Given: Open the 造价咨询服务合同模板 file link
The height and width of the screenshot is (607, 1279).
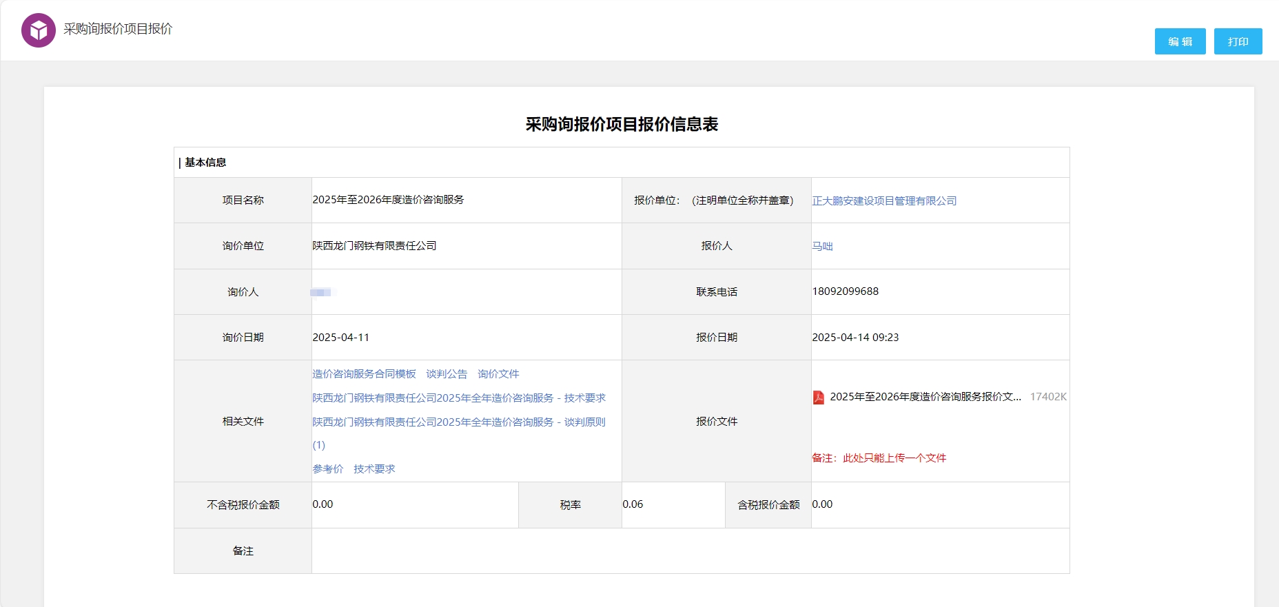Looking at the screenshot, I should (364, 374).
